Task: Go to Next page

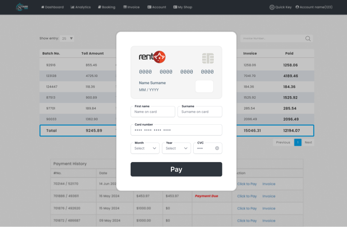Action: tap(308, 142)
